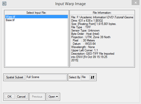141x104 pixels.
Task: Click the Select By File field
Action: point(85,77)
